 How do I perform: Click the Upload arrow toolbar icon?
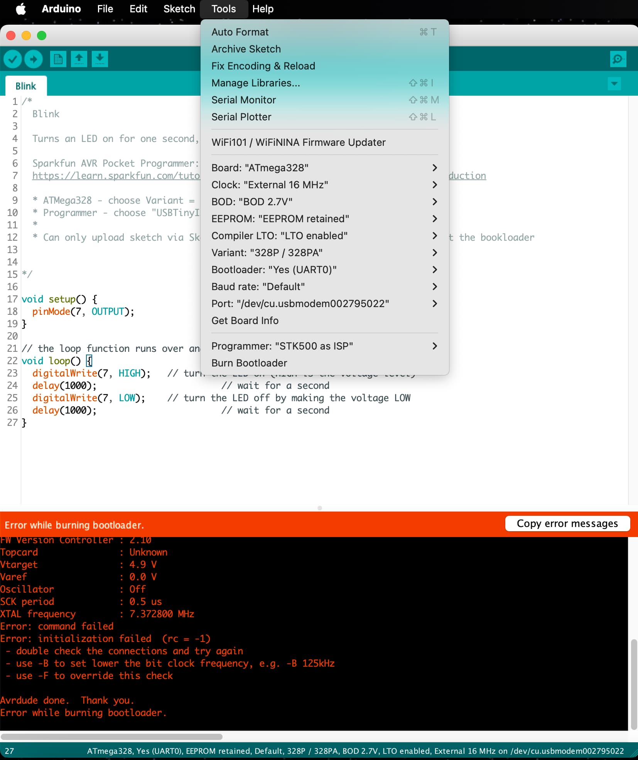click(34, 59)
